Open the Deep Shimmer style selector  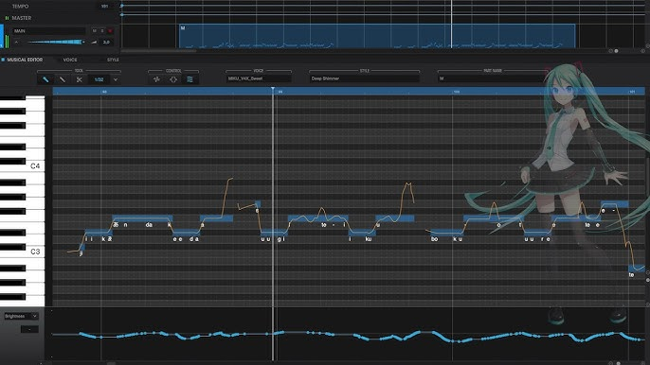point(365,78)
